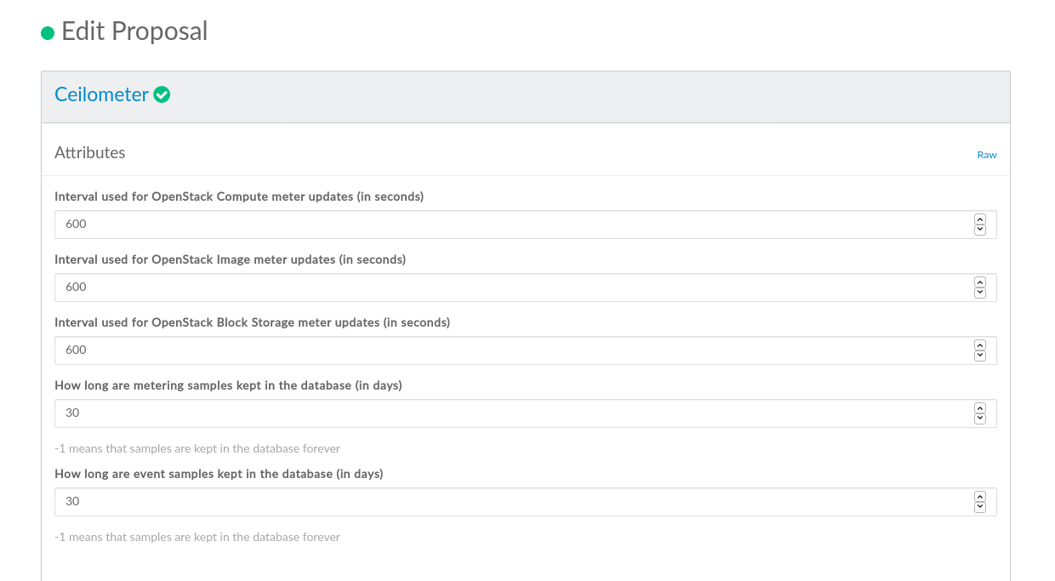This screenshot has height=581, width=1055.
Task: Click into the Image meter interval field
Action: 510,288
